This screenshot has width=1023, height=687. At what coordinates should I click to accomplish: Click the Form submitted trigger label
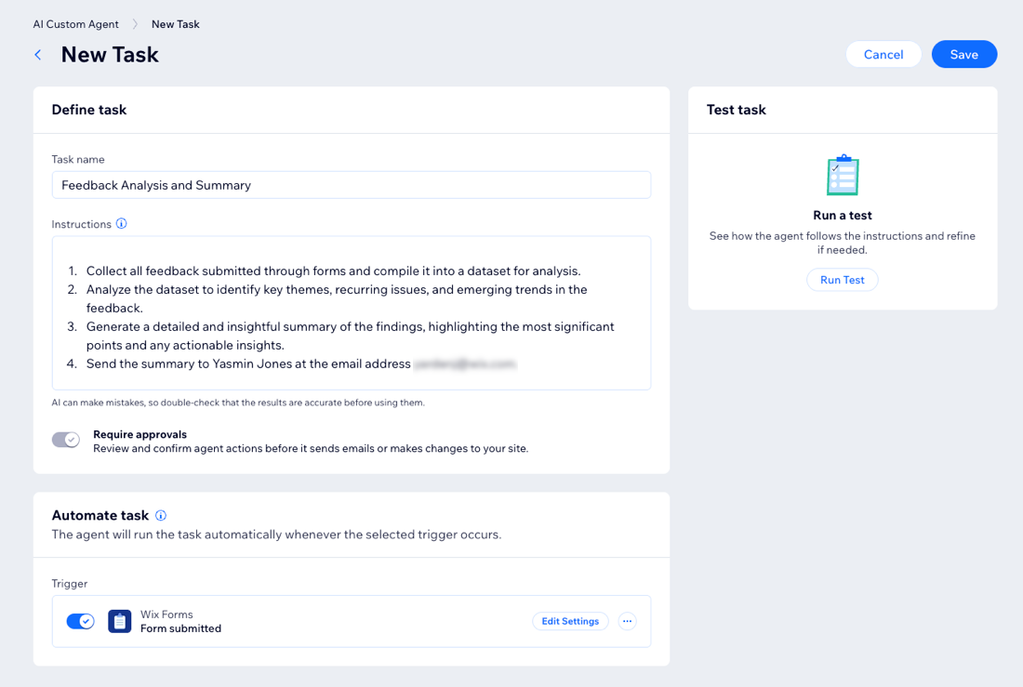click(x=180, y=628)
